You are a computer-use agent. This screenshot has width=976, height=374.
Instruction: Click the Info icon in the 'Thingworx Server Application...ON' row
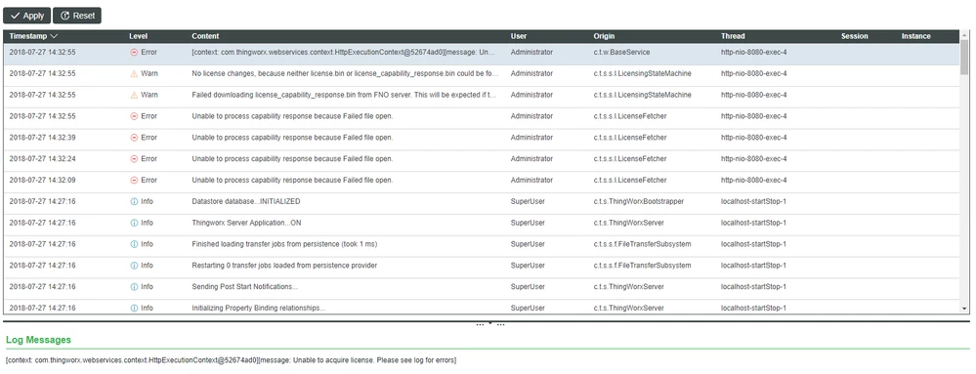[134, 223]
